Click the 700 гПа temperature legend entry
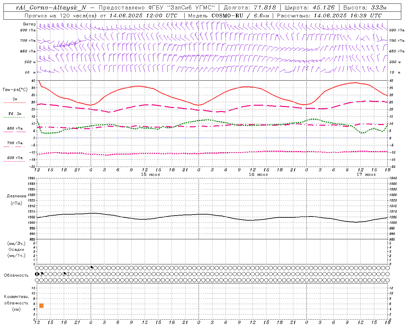This screenshot has height=325, width=406. (x=15, y=143)
